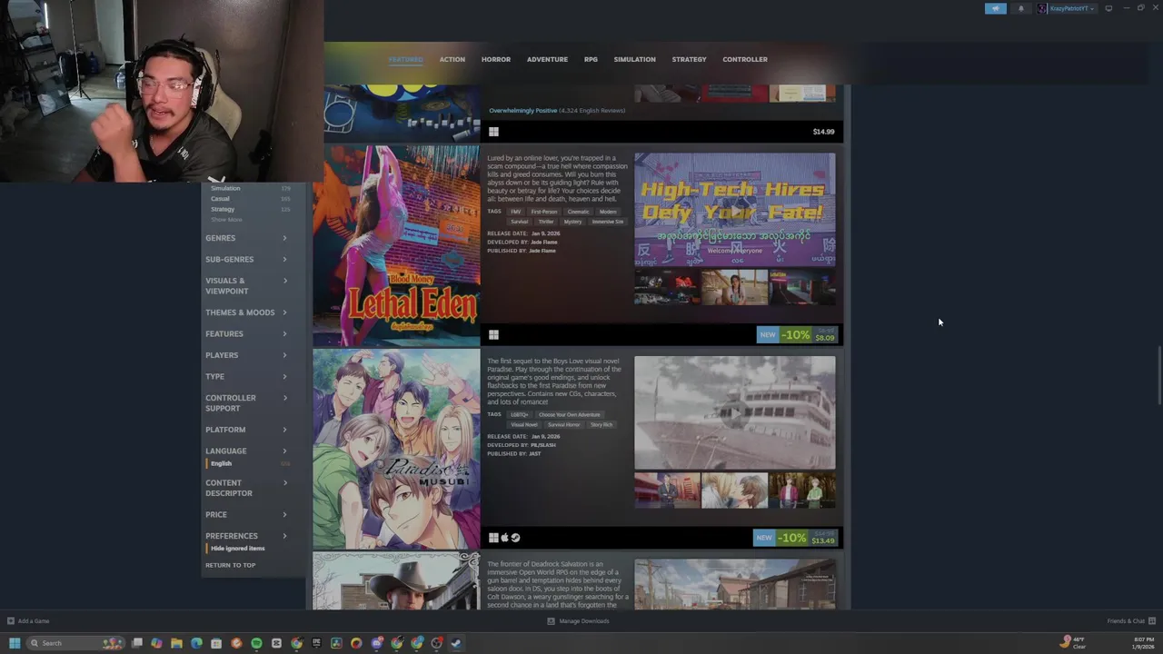Toggle the Simulation tag filter
The width and height of the screenshot is (1163, 654).
tap(250, 188)
